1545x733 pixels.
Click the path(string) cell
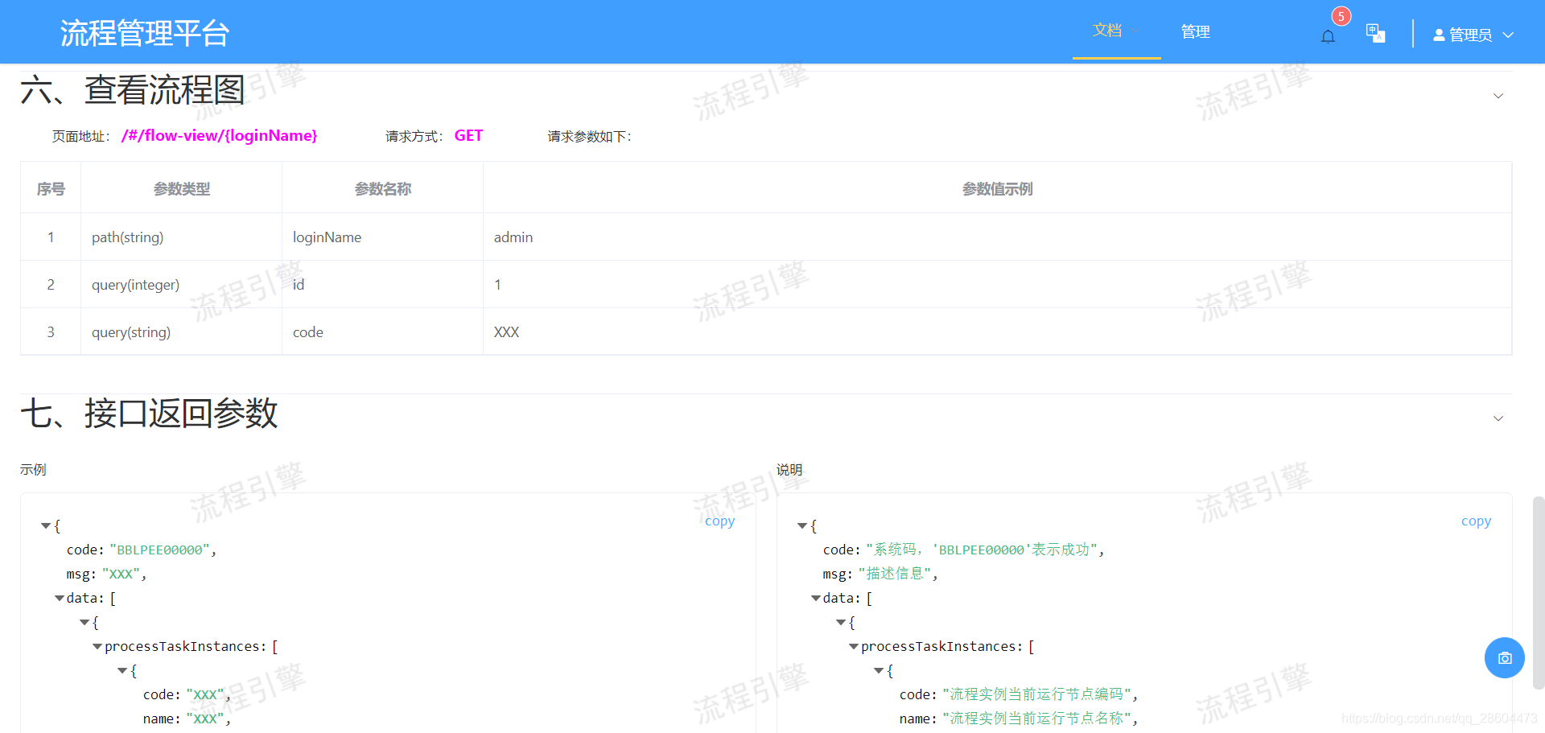[181, 237]
